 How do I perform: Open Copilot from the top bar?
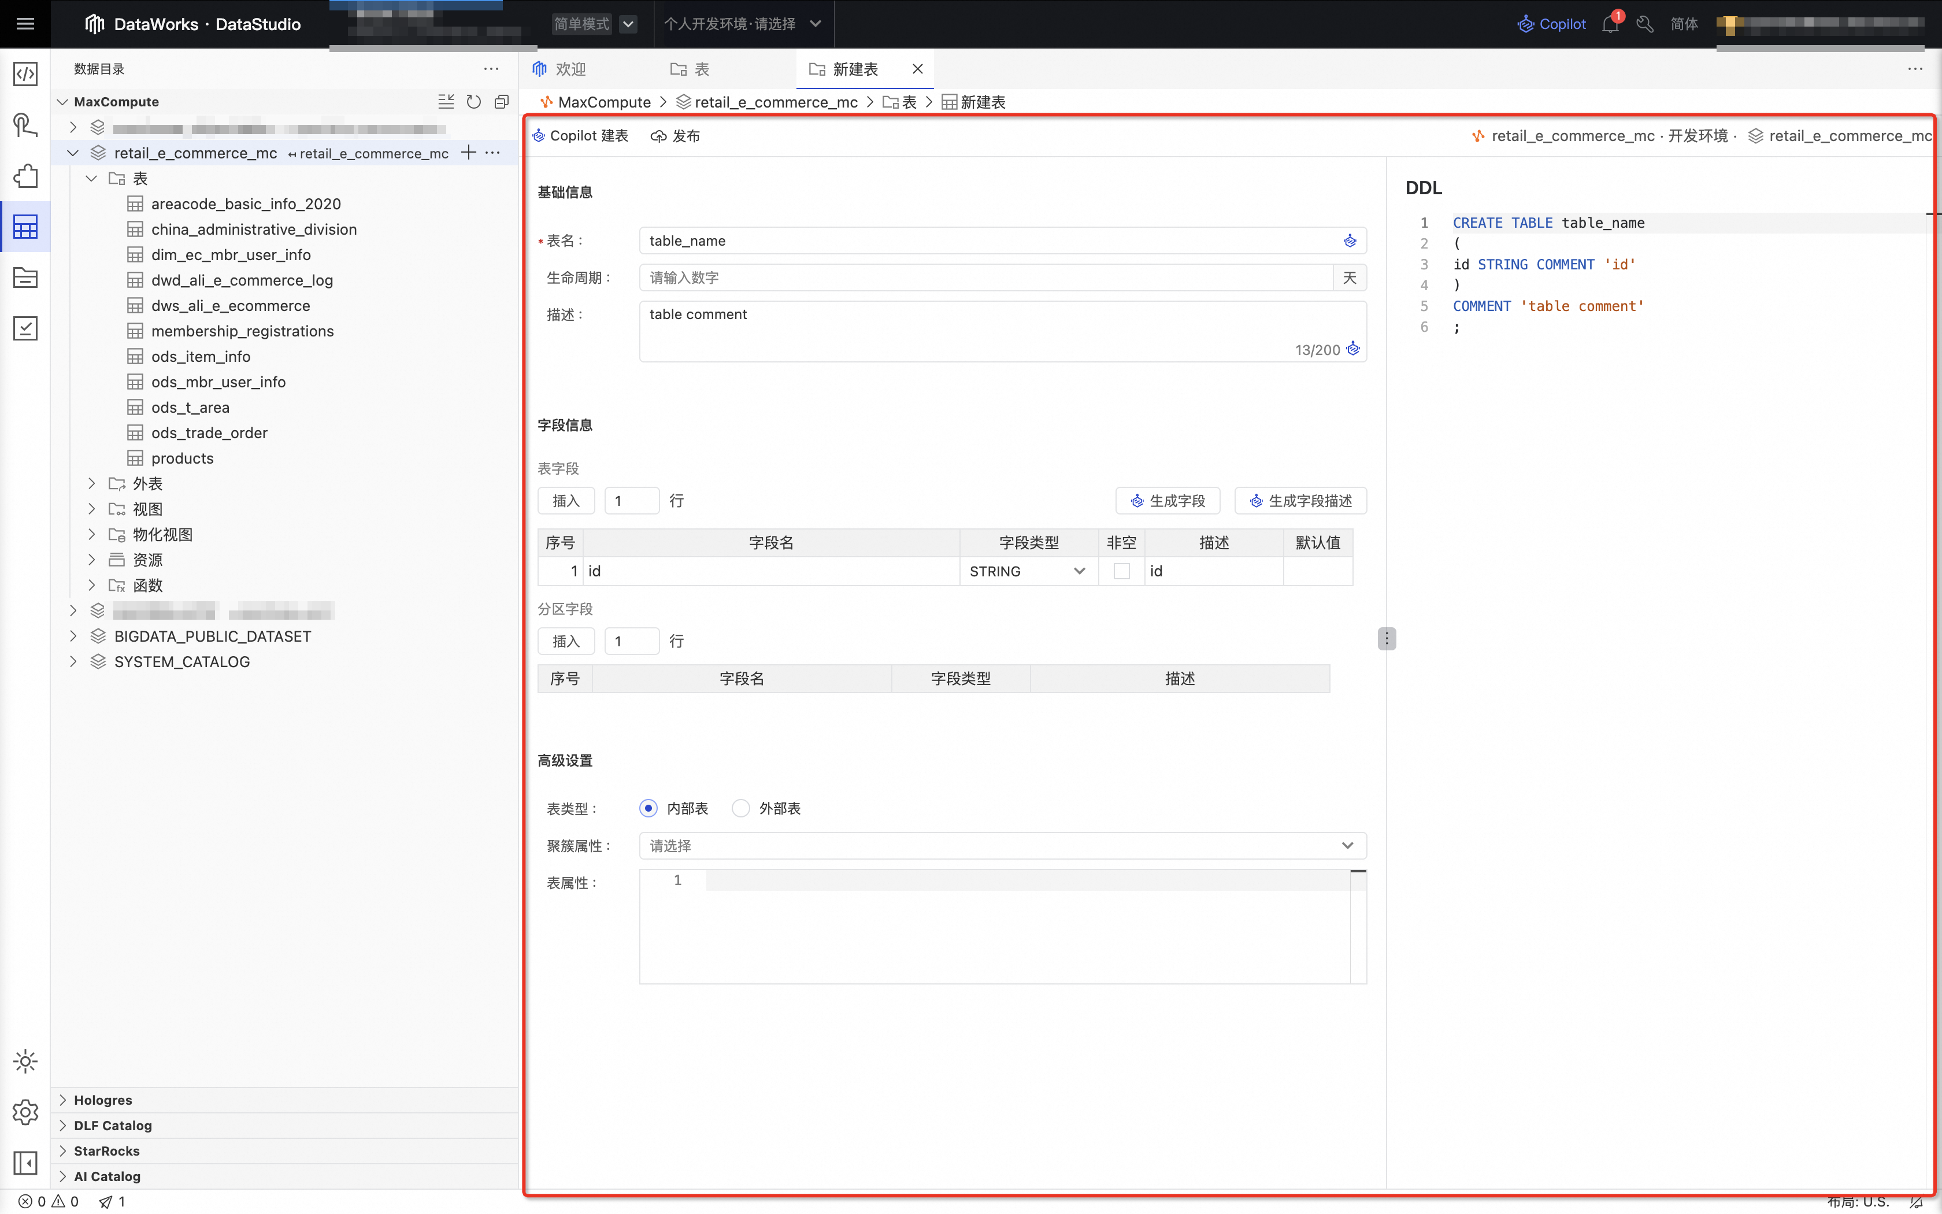point(1551,24)
